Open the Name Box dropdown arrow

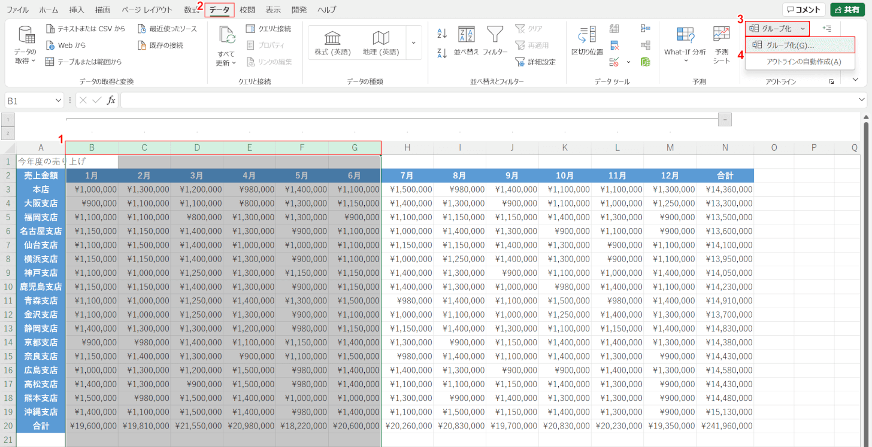[x=58, y=101]
